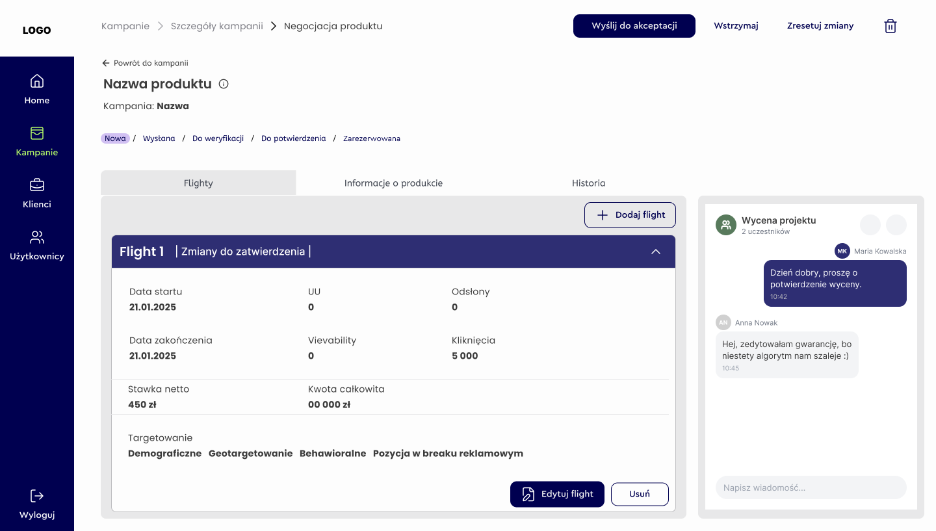Image resolution: width=936 pixels, height=531 pixels.
Task: Click Szczegóły kampanii breadcrumb
Action: [217, 26]
